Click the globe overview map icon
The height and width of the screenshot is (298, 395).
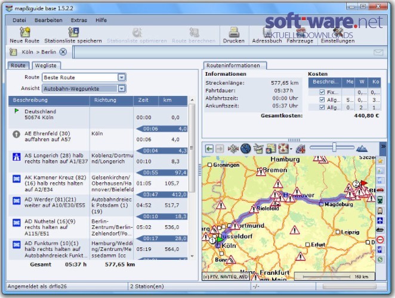(246, 149)
